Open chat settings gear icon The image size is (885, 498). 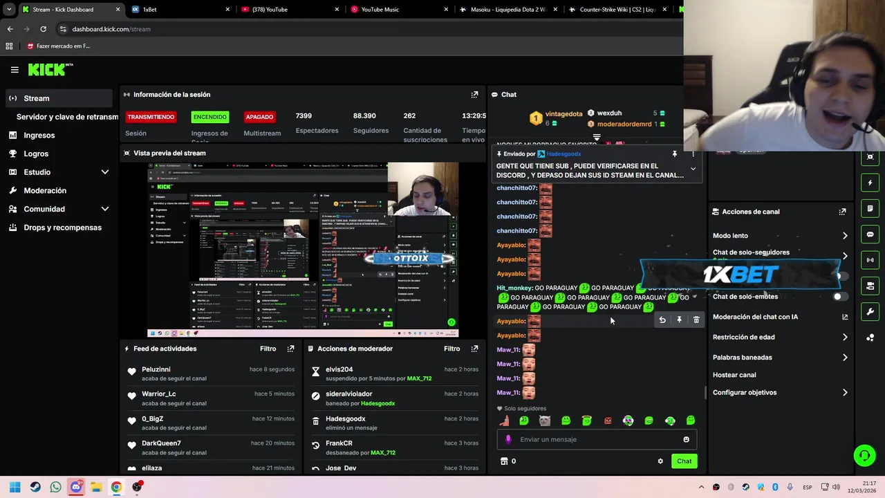(x=660, y=461)
